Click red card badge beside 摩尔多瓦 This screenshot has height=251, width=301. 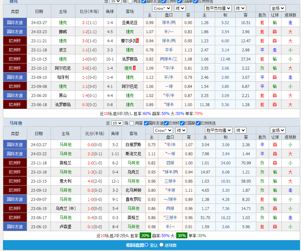click(138, 41)
